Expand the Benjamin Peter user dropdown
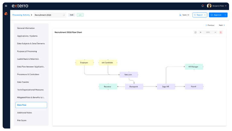 226,6
